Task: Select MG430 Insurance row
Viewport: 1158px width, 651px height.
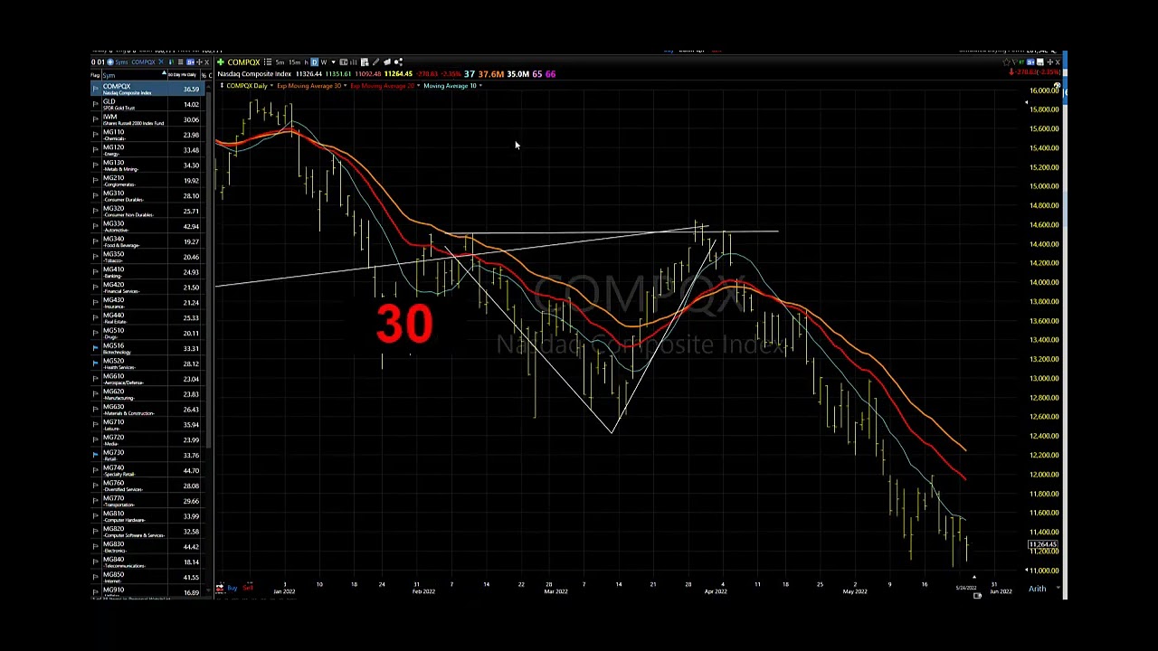Action: pyautogui.click(x=146, y=303)
